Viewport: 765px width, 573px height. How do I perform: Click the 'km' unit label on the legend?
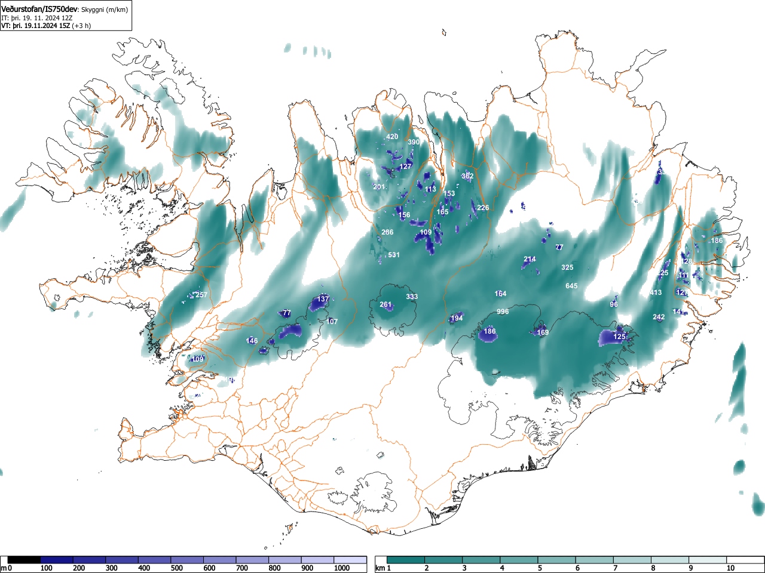pos(380,568)
